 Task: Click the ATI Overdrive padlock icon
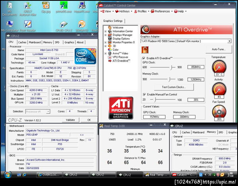click(145, 50)
